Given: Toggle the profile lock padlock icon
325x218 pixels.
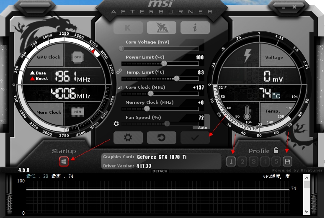Looking at the screenshot, I should [276, 150].
